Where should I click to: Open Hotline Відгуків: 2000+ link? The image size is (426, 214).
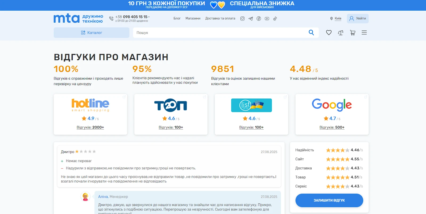pos(90,127)
